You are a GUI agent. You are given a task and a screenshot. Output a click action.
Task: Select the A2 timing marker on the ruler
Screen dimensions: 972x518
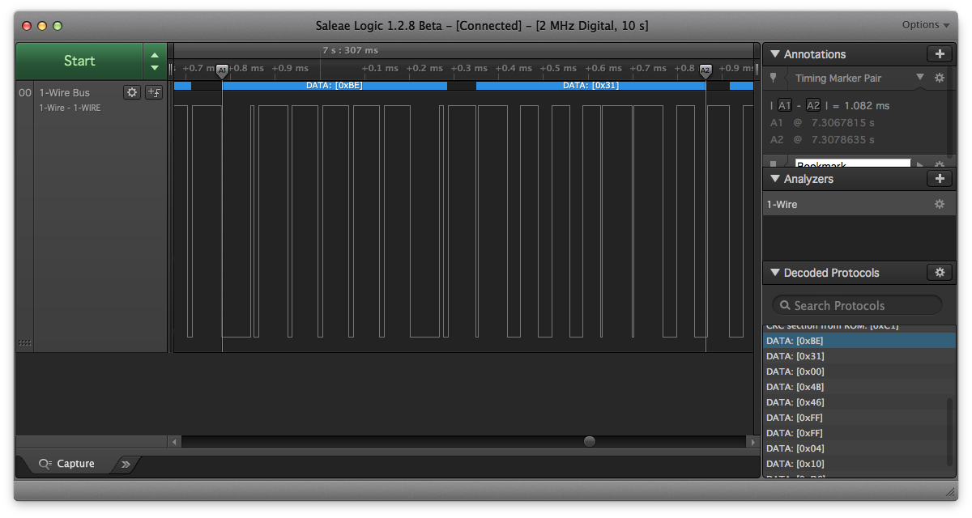706,70
